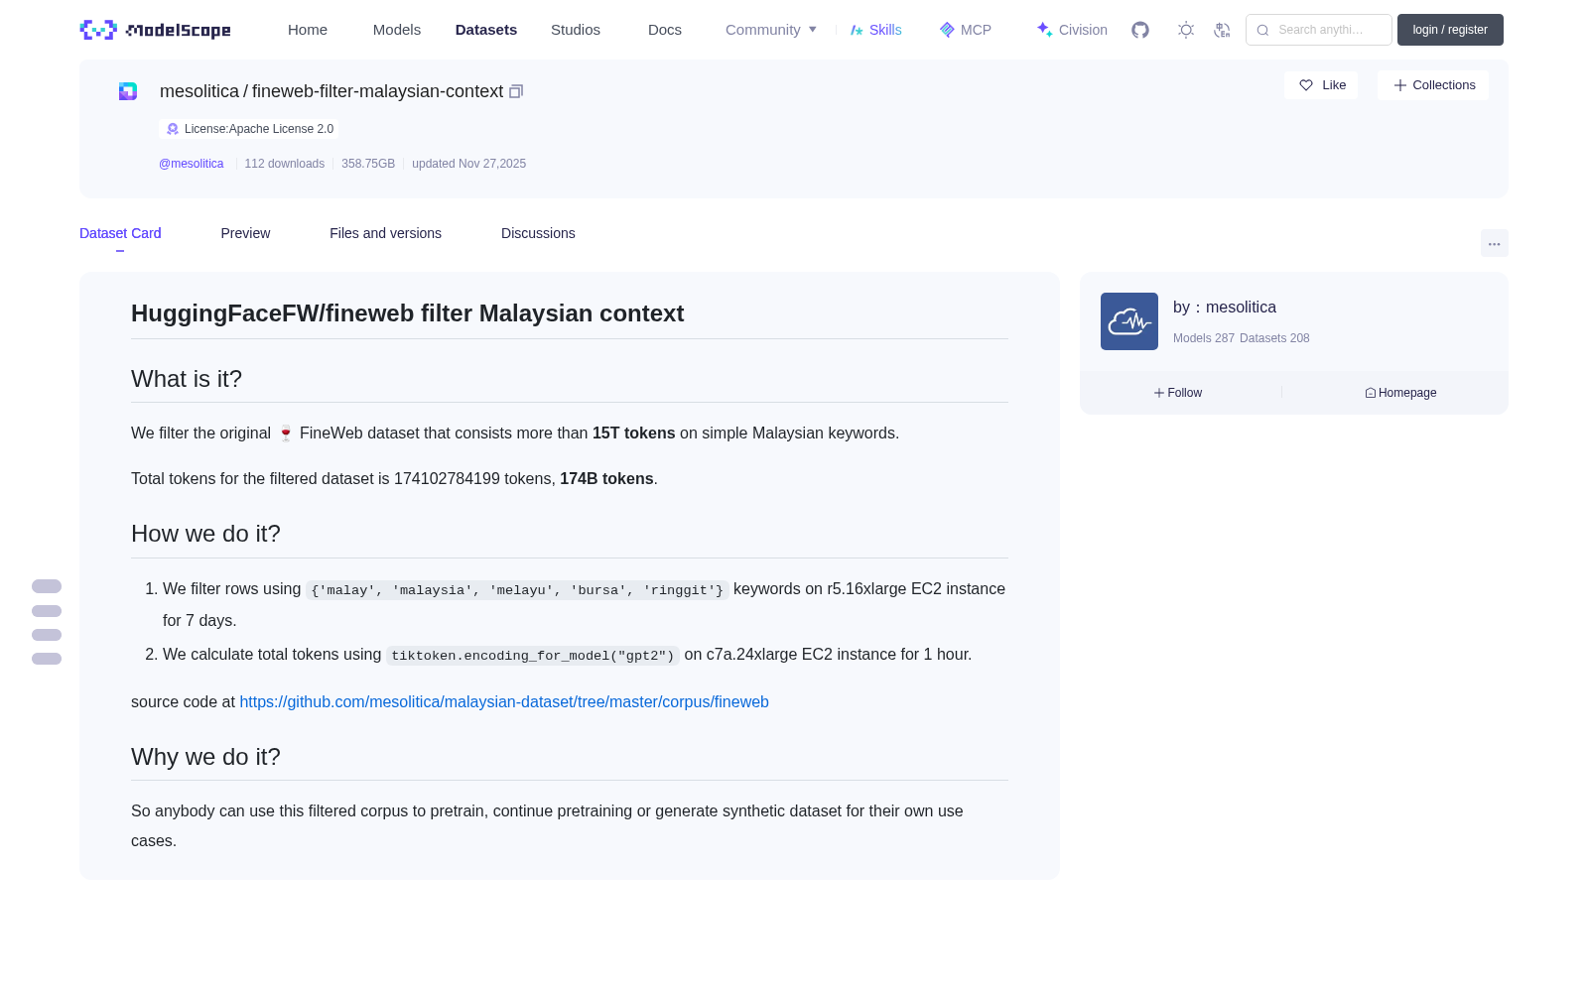
Task: Click the heart Like button
Action: pos(1321,85)
